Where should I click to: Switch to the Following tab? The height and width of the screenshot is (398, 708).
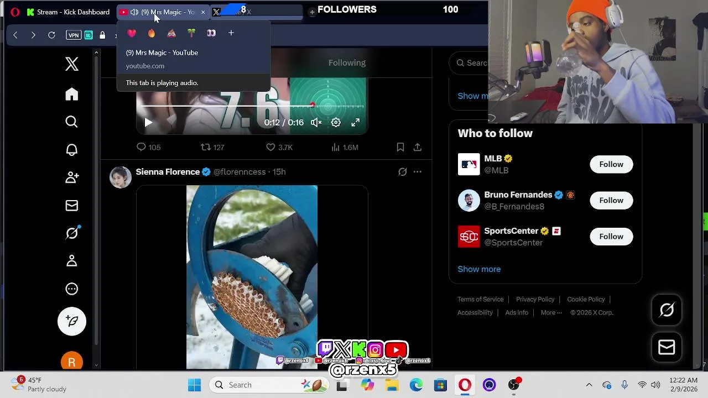[x=347, y=62]
